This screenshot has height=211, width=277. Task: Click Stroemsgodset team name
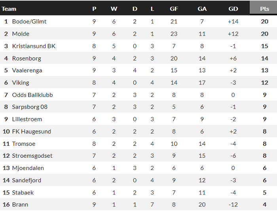click(32, 156)
